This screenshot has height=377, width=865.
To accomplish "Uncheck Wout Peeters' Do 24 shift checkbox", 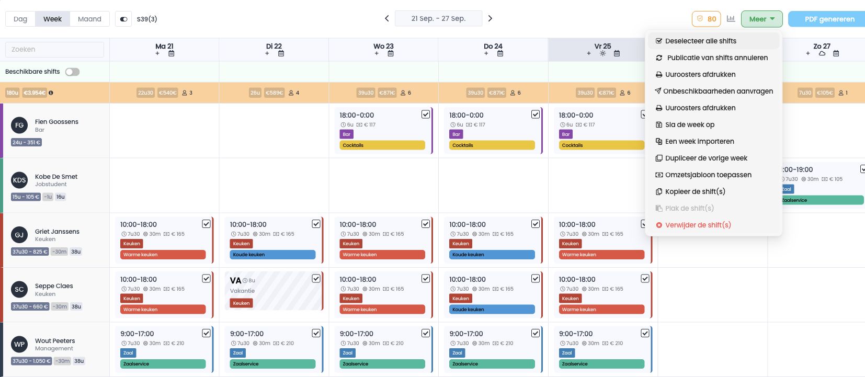I will click(536, 333).
